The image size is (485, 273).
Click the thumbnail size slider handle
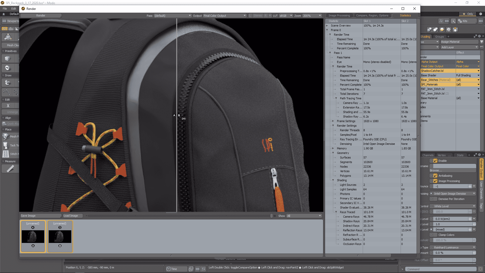272,216
